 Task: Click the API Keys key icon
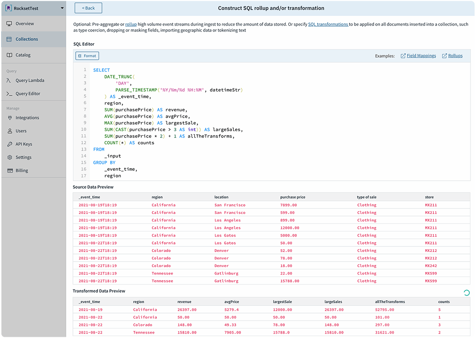point(10,144)
